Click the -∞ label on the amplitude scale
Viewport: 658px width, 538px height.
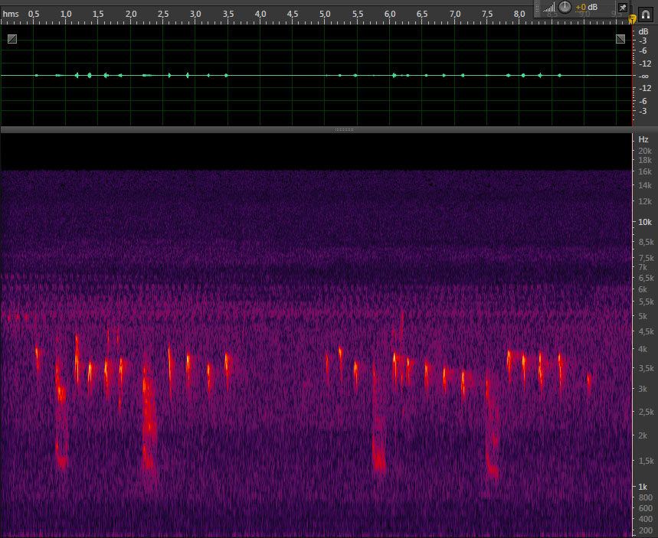(x=643, y=77)
